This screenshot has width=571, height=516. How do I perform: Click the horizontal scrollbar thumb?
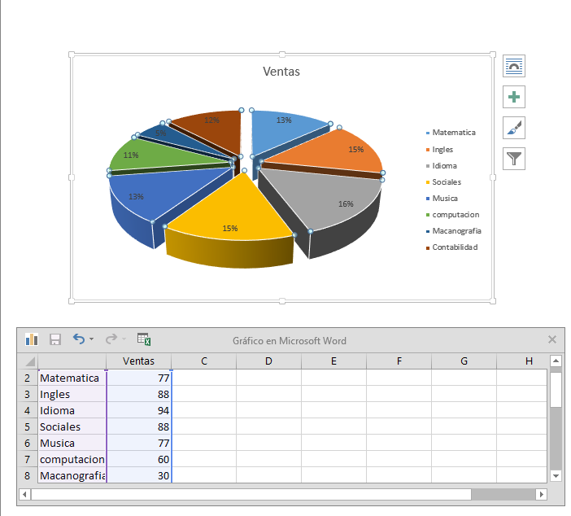(x=251, y=495)
